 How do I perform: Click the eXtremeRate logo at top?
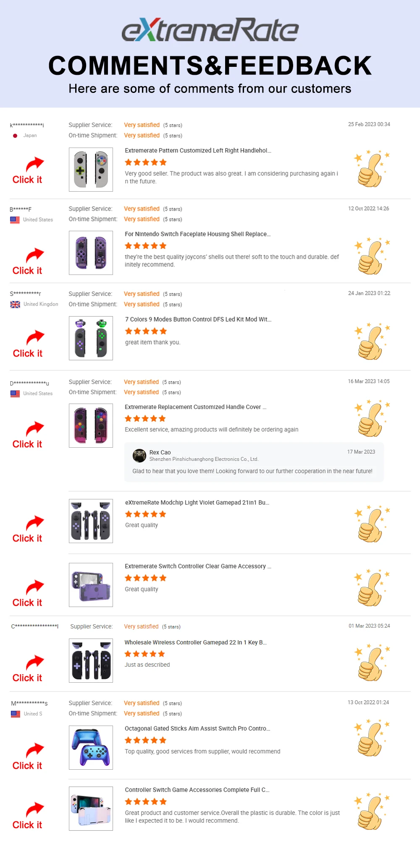point(210,30)
